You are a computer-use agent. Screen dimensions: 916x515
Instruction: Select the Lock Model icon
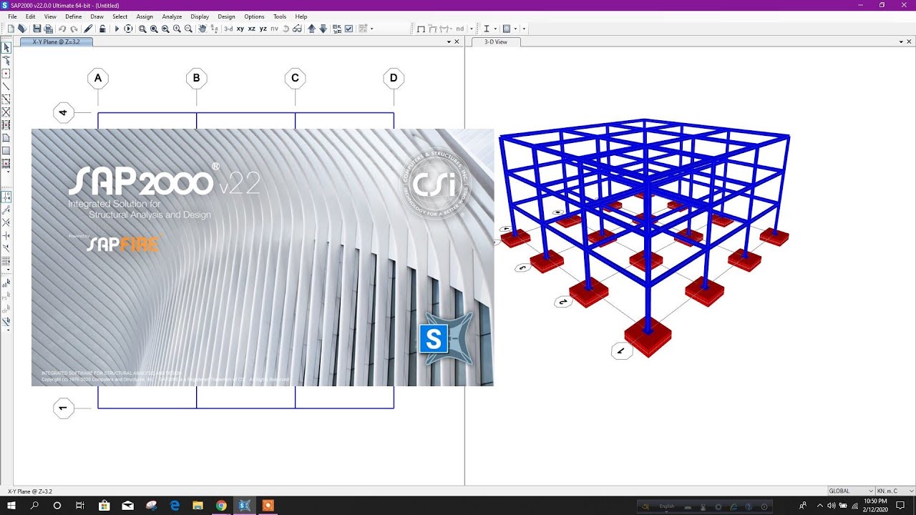[103, 29]
